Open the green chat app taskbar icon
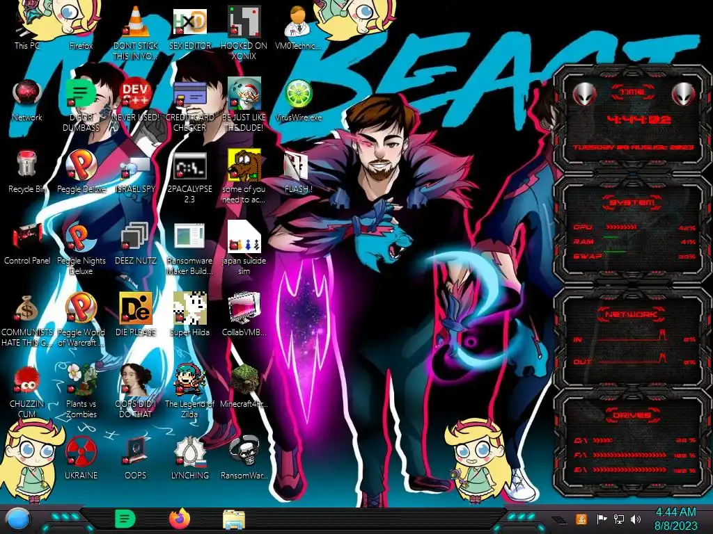The height and width of the screenshot is (534, 713). [x=125, y=519]
